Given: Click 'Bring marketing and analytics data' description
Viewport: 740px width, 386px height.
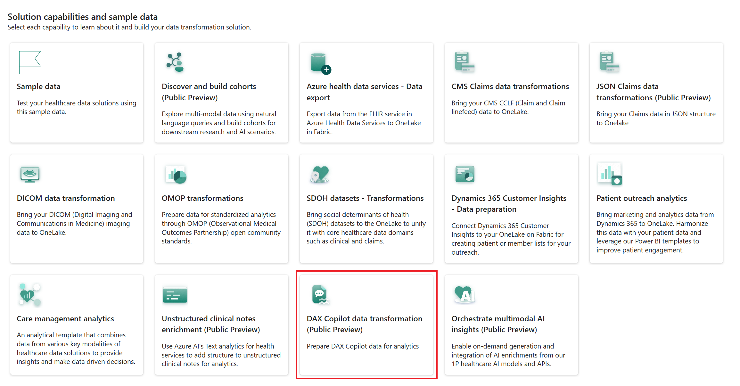Looking at the screenshot, I should (x=655, y=233).
